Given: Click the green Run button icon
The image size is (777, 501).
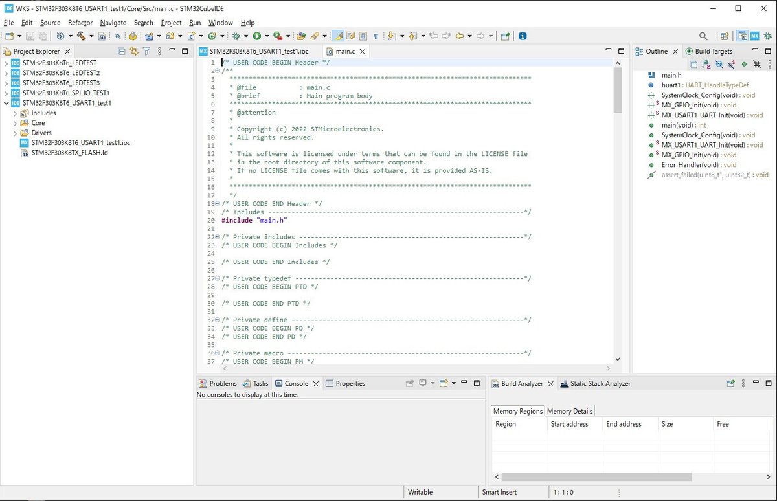Looking at the screenshot, I should point(257,36).
